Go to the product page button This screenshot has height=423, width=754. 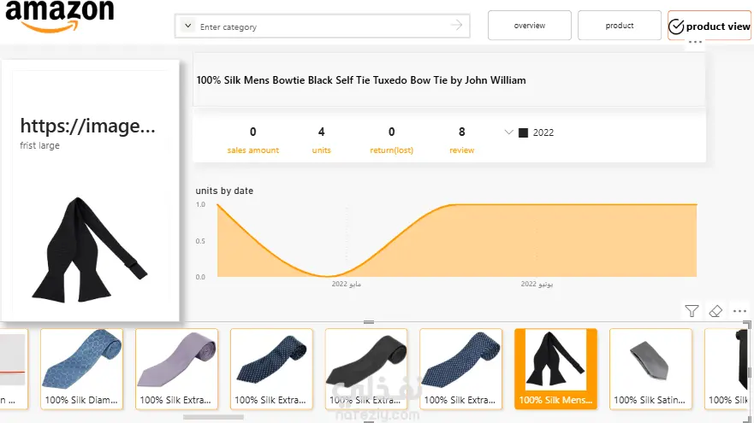coord(620,26)
